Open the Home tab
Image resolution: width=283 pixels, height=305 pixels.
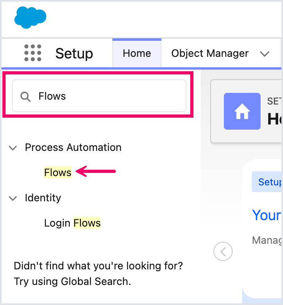pos(137,53)
